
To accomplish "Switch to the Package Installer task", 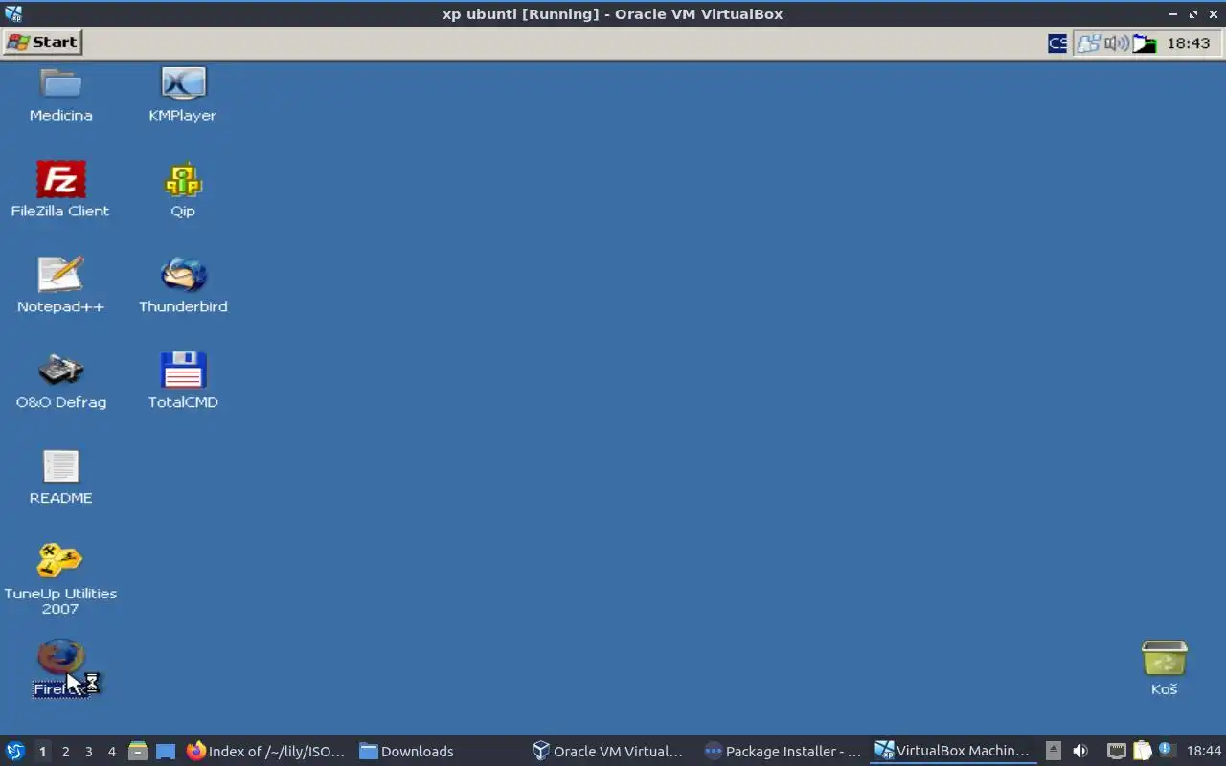I will (783, 751).
